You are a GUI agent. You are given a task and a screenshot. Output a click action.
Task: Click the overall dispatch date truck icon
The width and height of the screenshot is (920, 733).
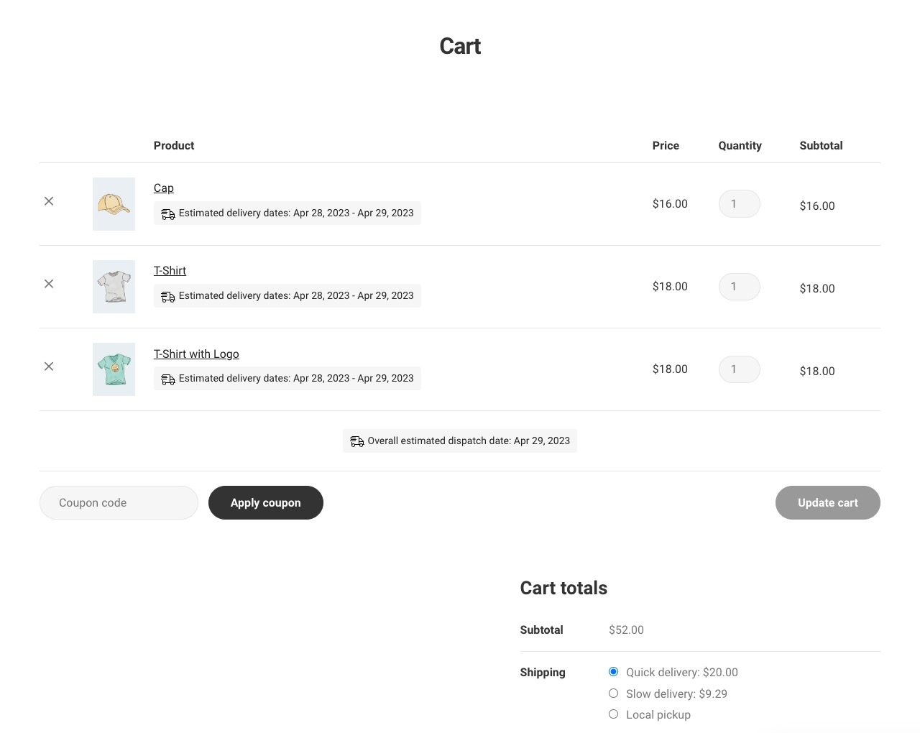point(357,441)
